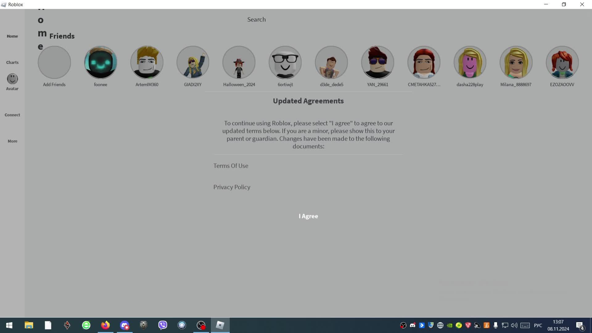Open NVIDIA tray icon
Screen dimensions: 592x333
(450, 325)
